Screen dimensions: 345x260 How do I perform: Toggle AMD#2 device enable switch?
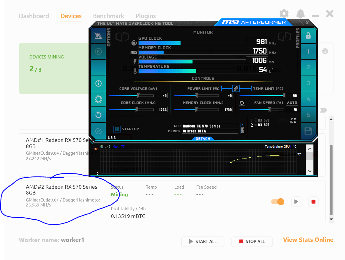coord(278,202)
